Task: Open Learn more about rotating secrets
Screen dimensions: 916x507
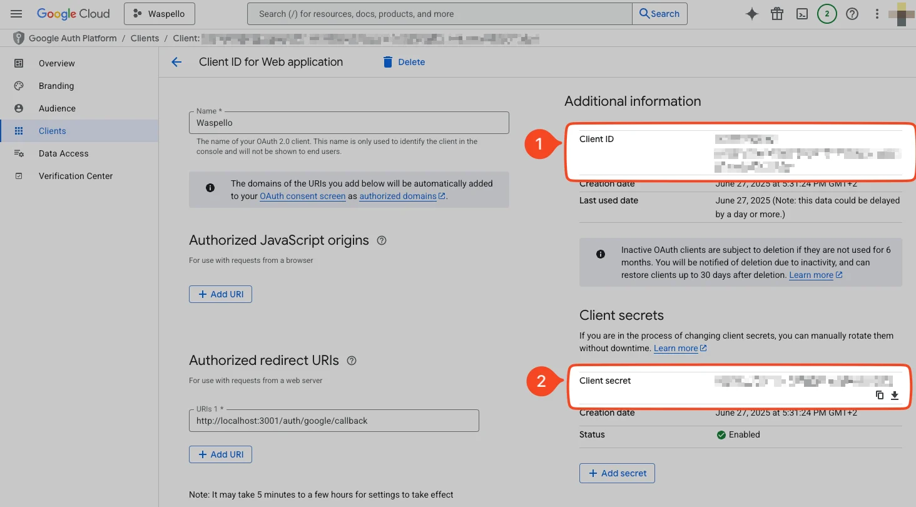Action: (681, 348)
